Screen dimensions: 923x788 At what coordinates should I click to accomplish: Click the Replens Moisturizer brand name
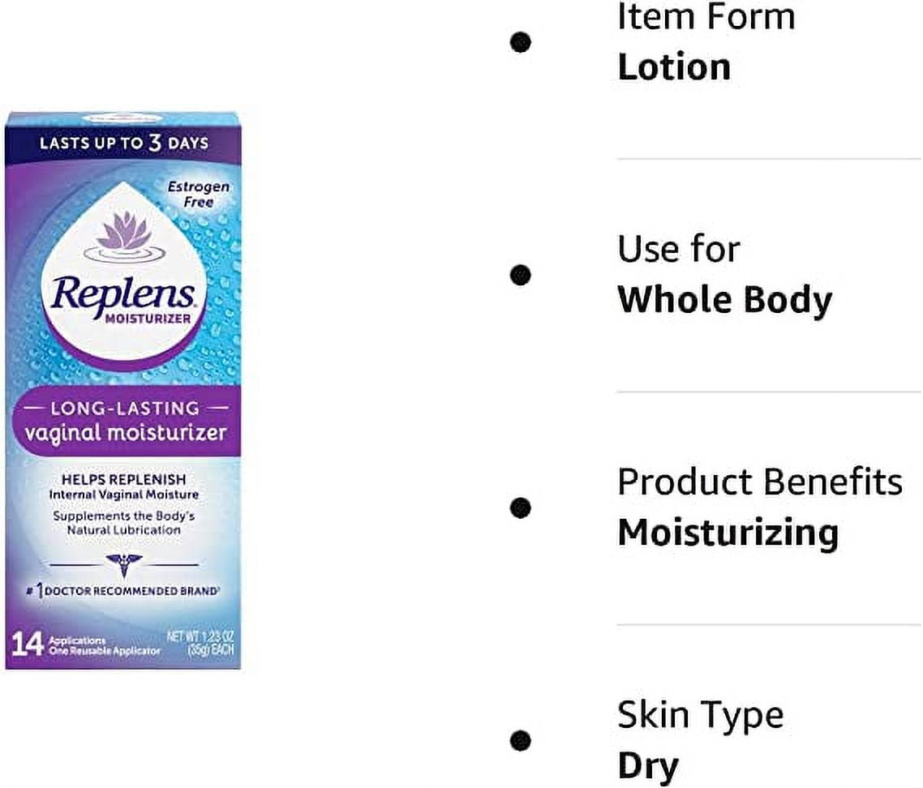tap(123, 299)
